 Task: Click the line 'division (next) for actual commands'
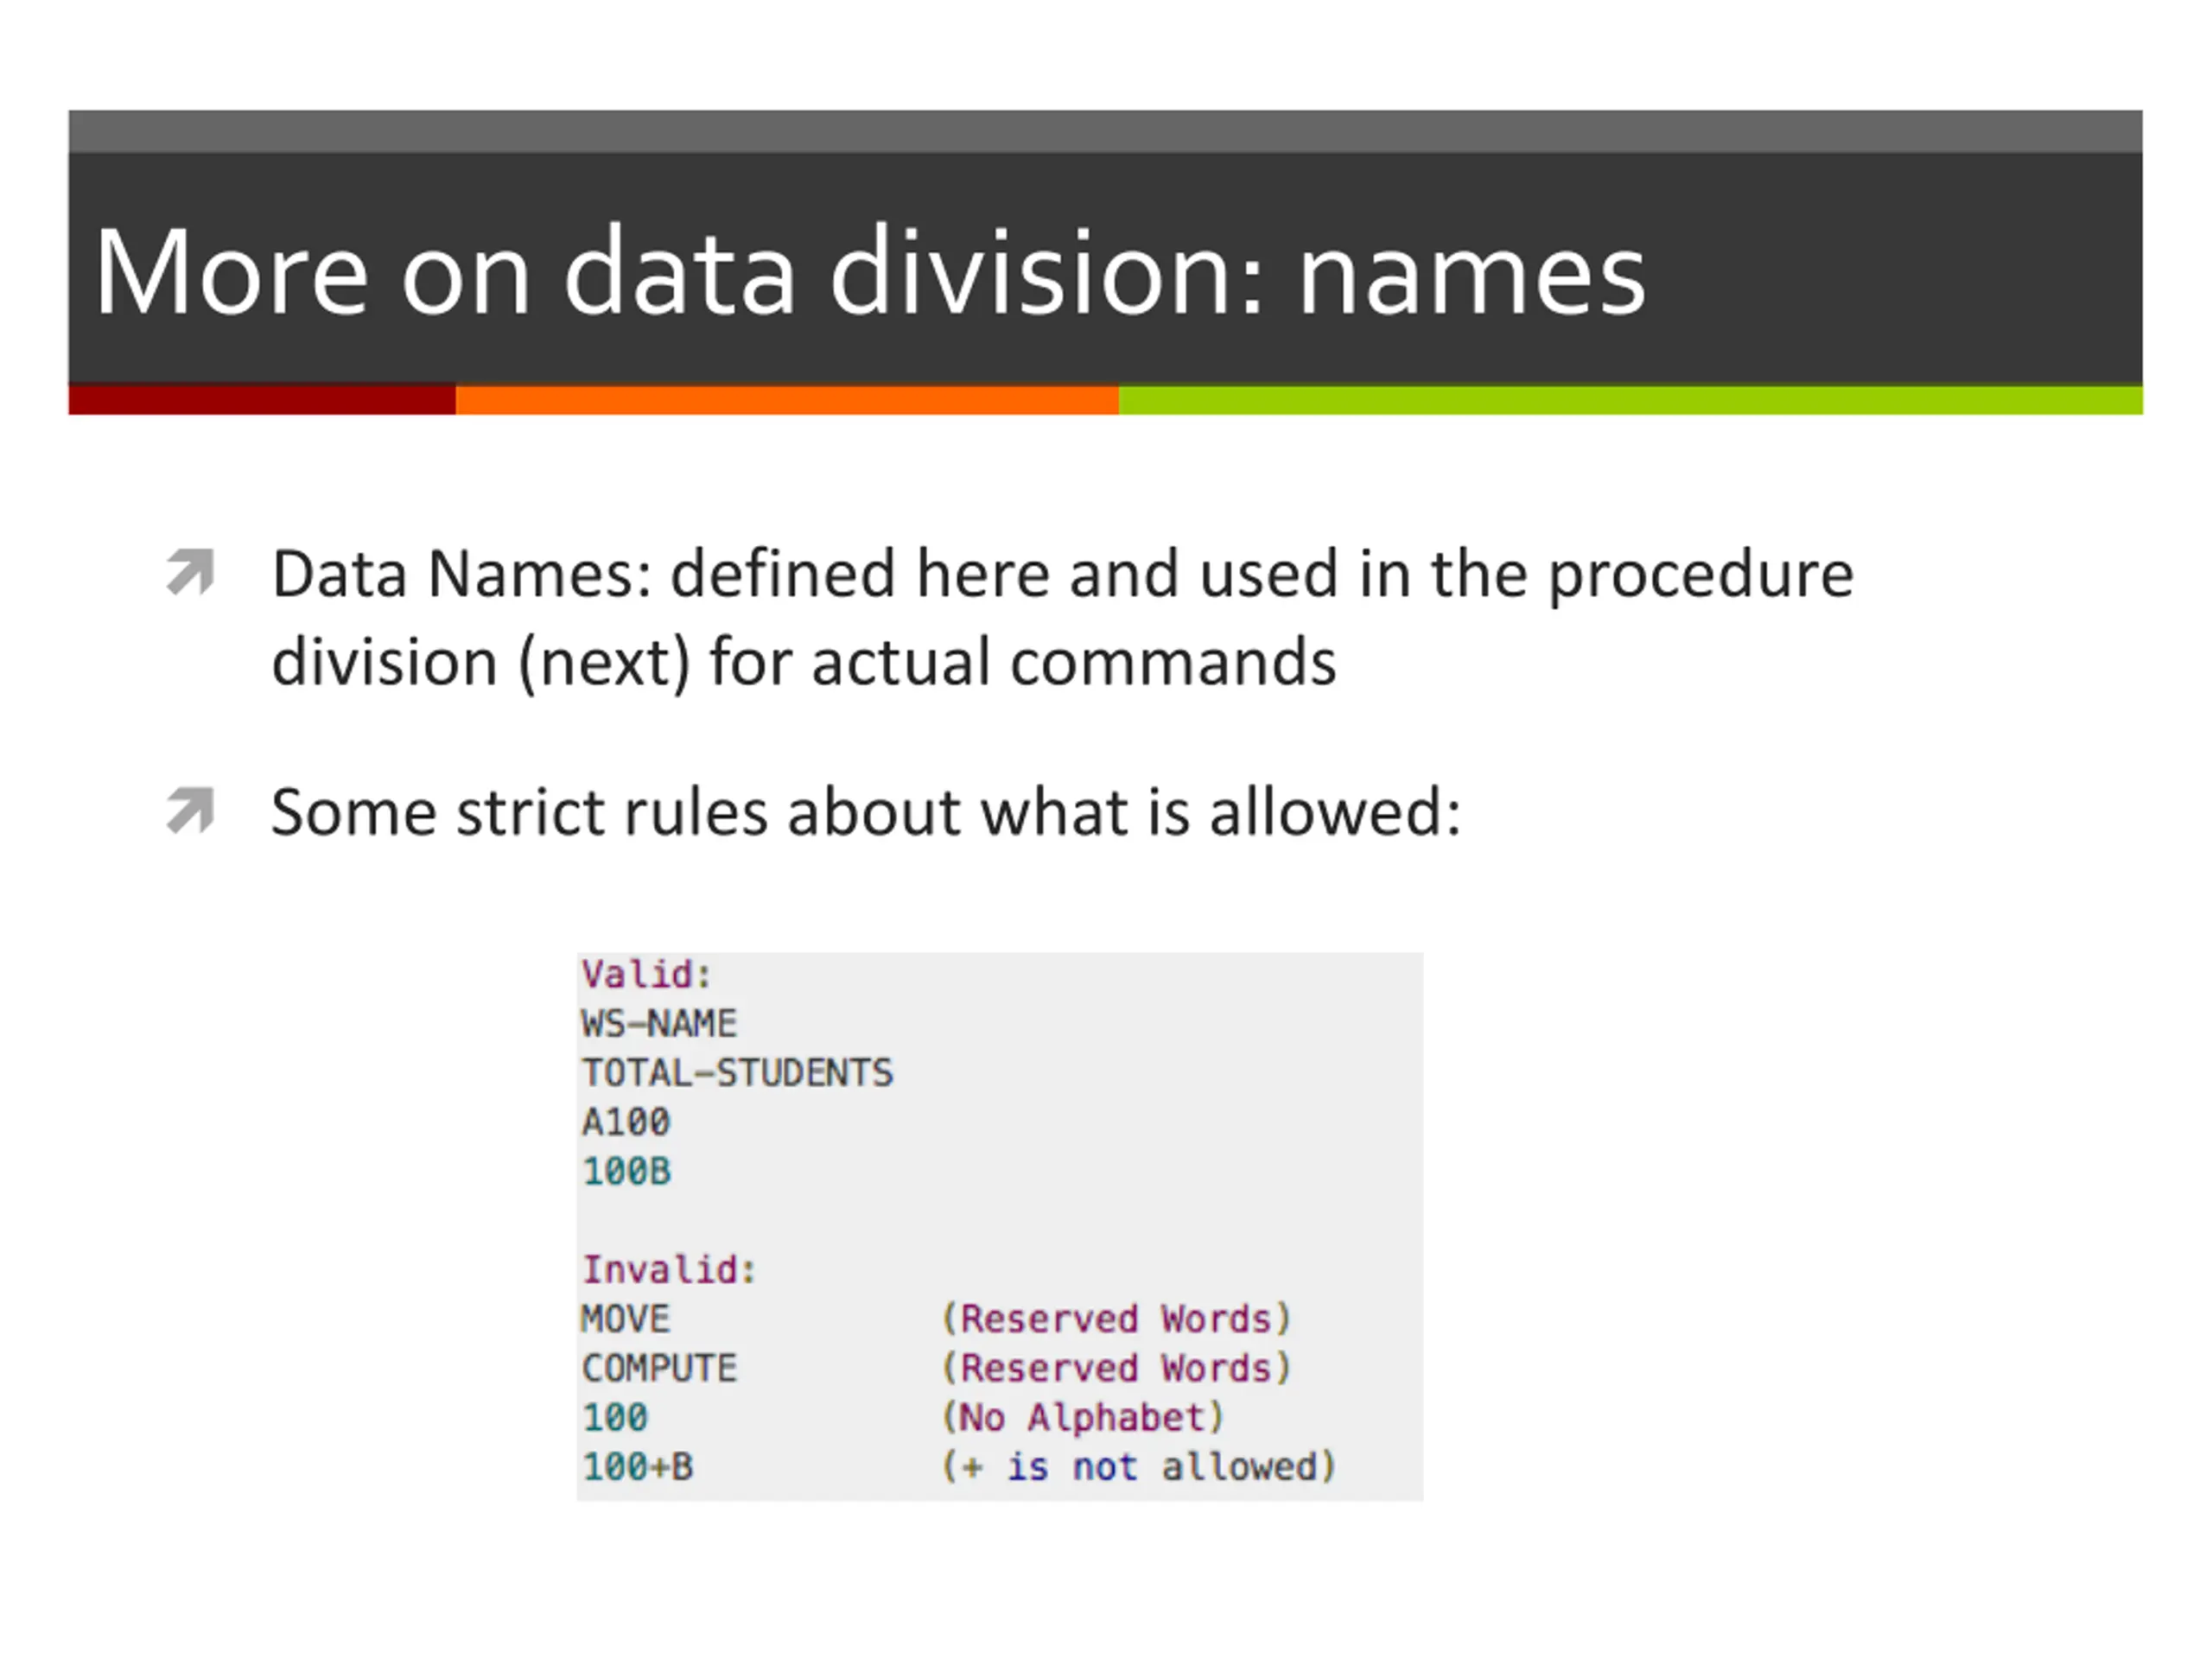[804, 663]
